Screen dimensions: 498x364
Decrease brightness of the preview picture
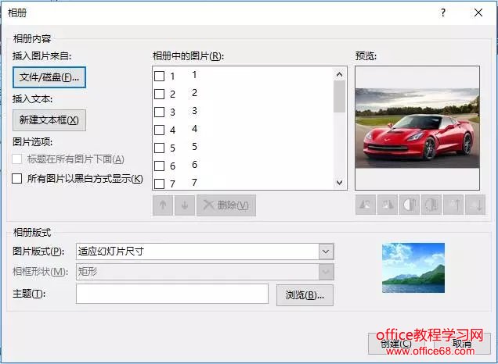tap(475, 205)
